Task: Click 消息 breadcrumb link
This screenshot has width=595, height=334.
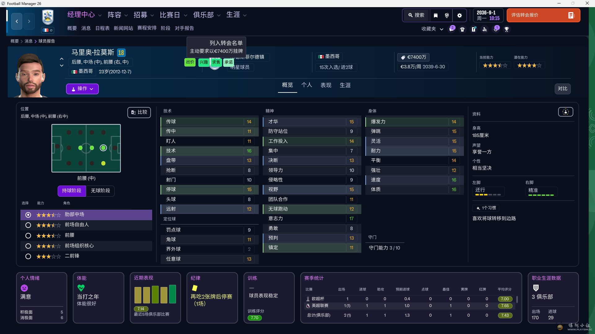Action: 29,41
